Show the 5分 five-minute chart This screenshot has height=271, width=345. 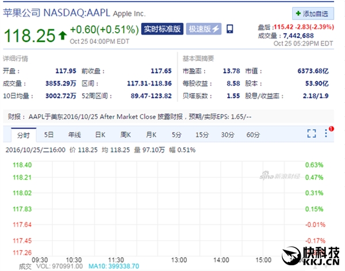(176, 134)
